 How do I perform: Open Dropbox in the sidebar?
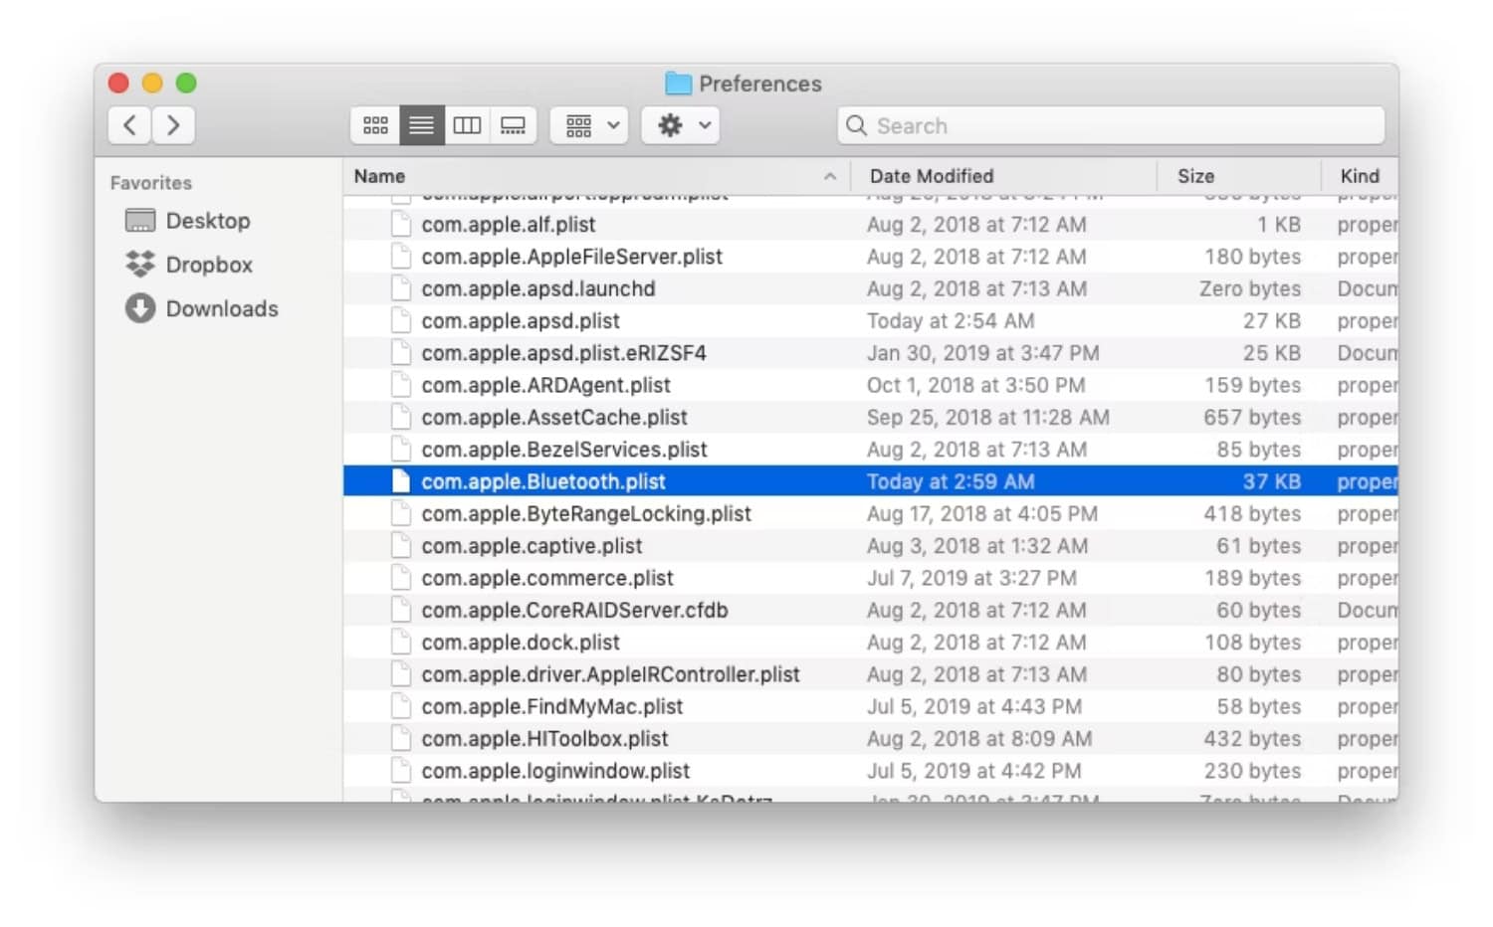189,265
